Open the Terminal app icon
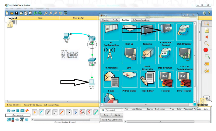The width and height of the screenshot is (216, 131). [x=148, y=32]
